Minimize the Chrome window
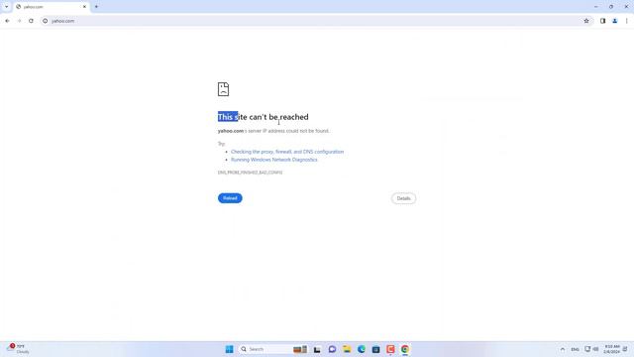This screenshot has height=357, width=634. (x=595, y=7)
